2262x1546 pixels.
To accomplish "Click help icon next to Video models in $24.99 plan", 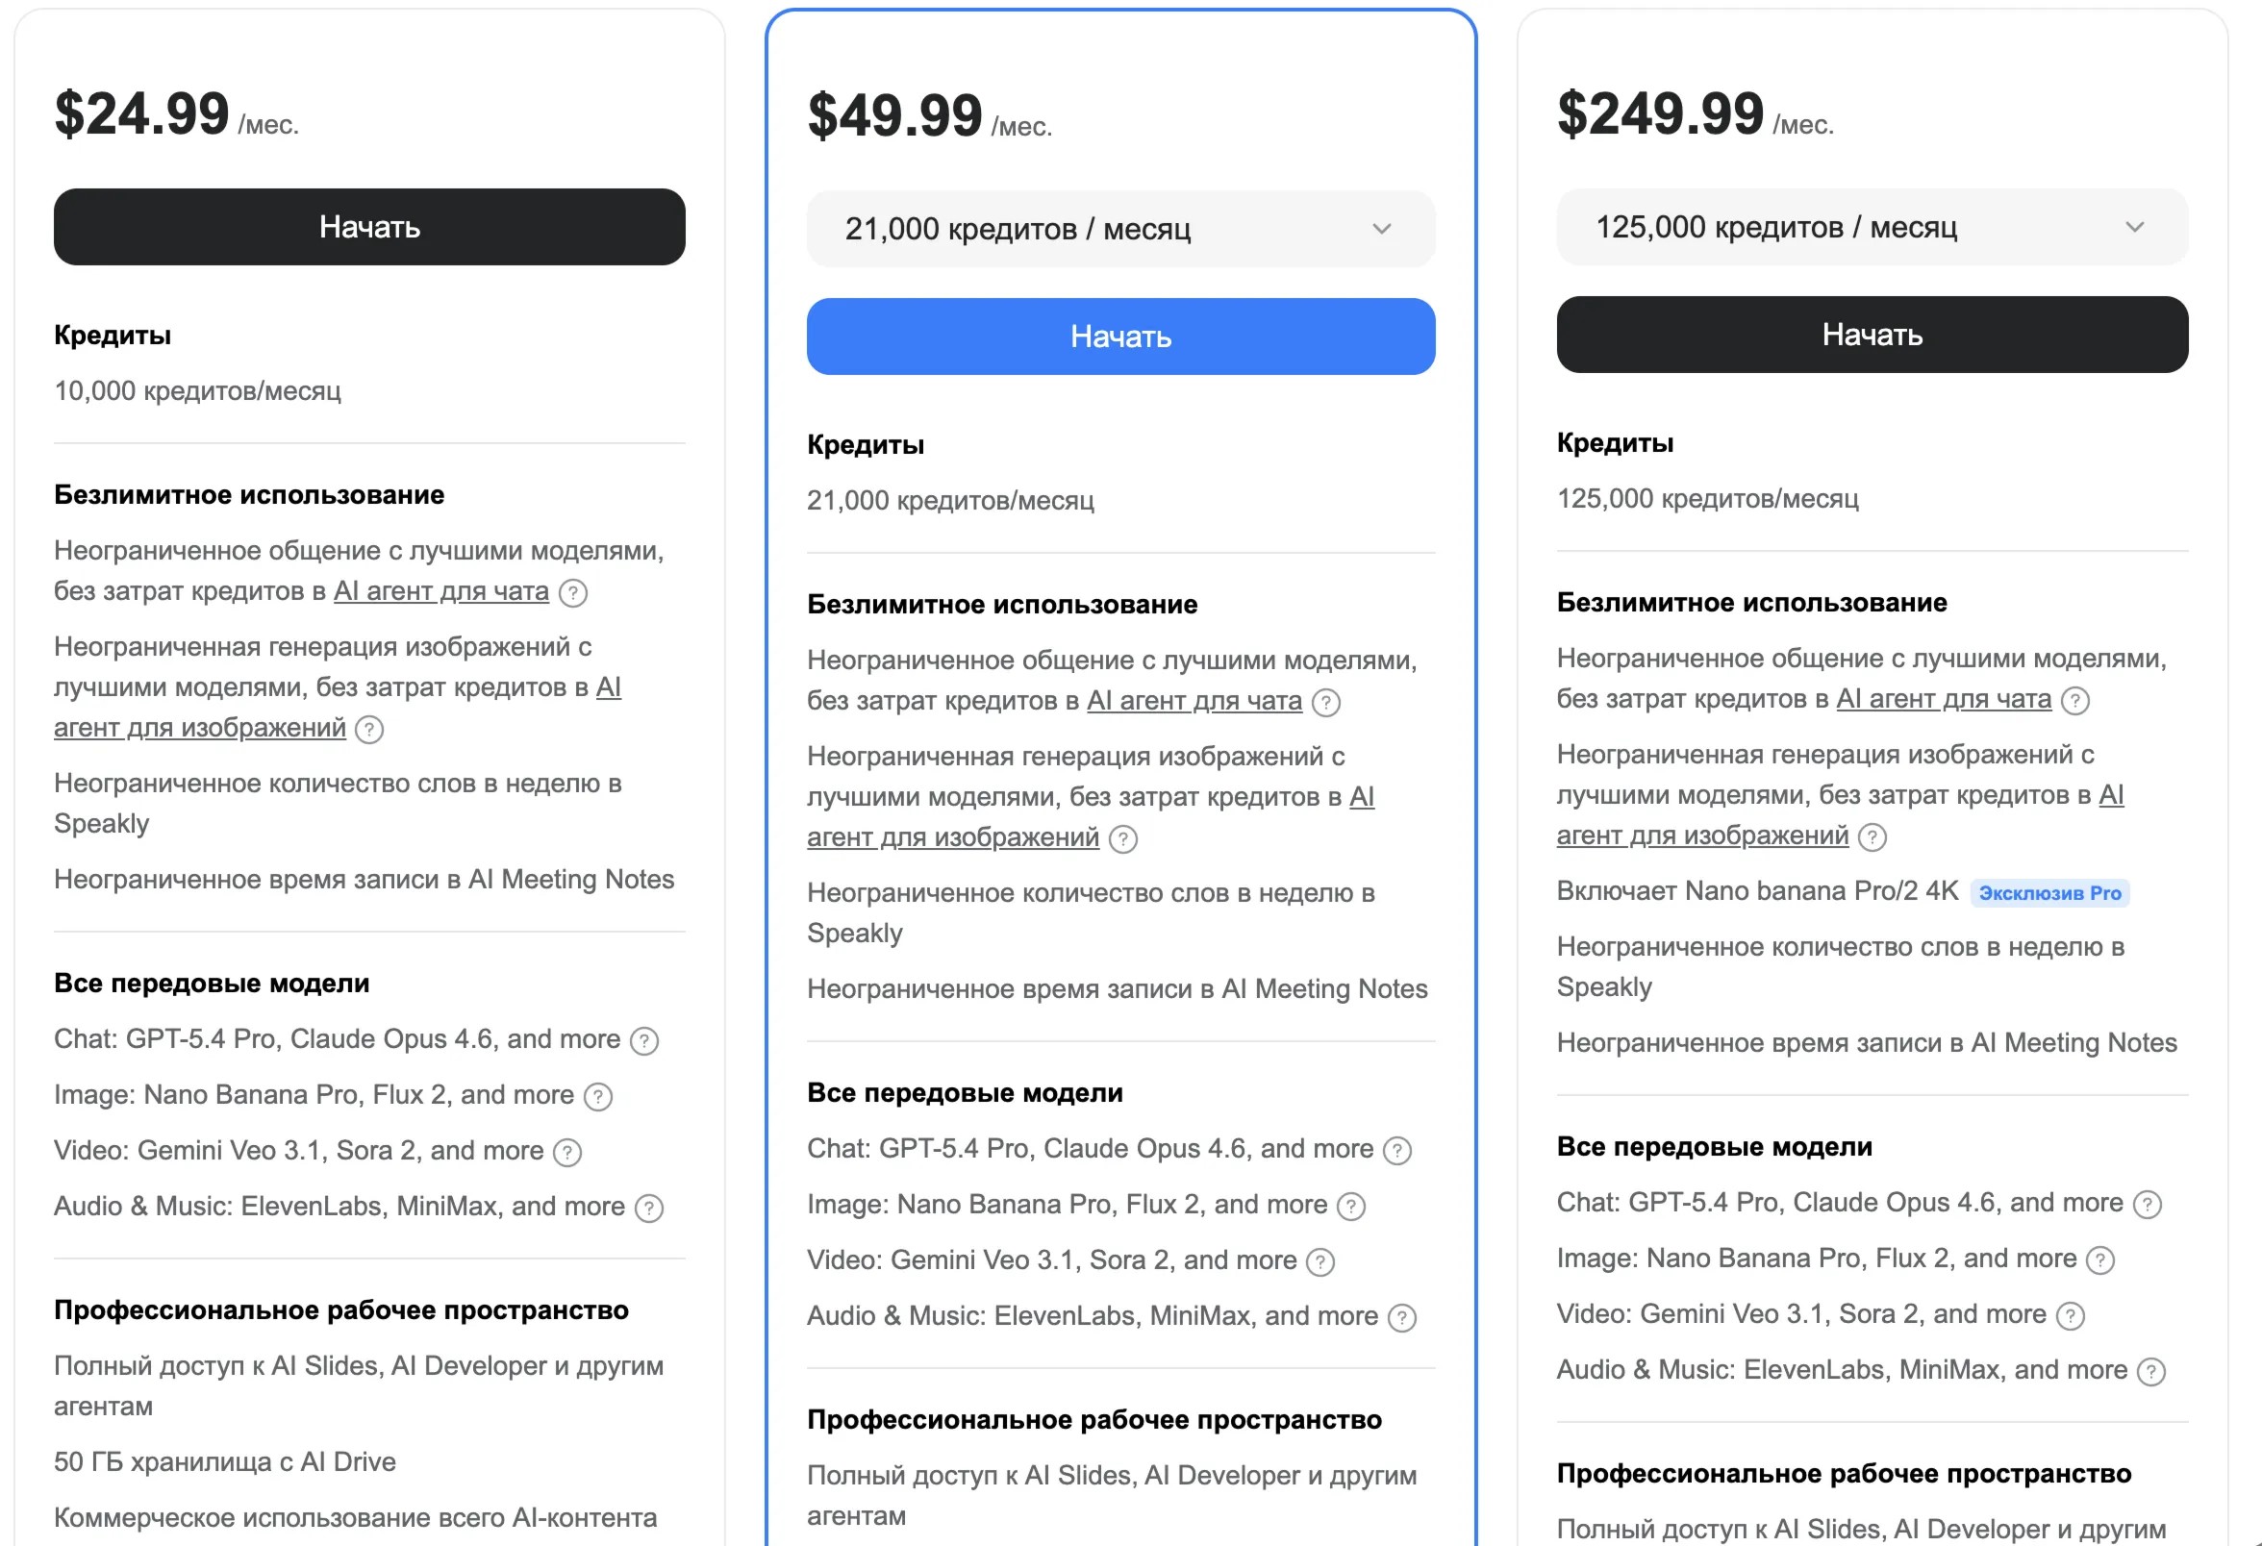I will 566,1152.
